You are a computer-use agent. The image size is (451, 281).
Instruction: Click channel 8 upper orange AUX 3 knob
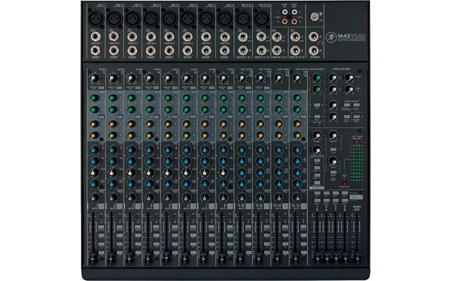click(x=223, y=124)
